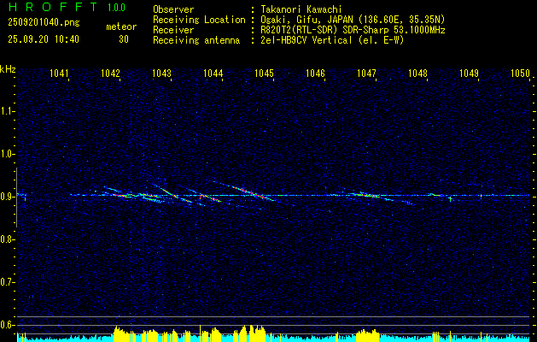Click the meteor label

tap(121, 27)
